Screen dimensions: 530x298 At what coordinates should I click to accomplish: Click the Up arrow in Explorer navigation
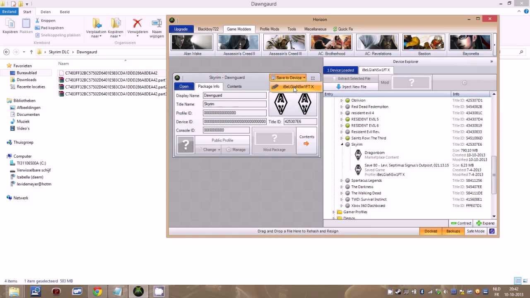(31, 52)
